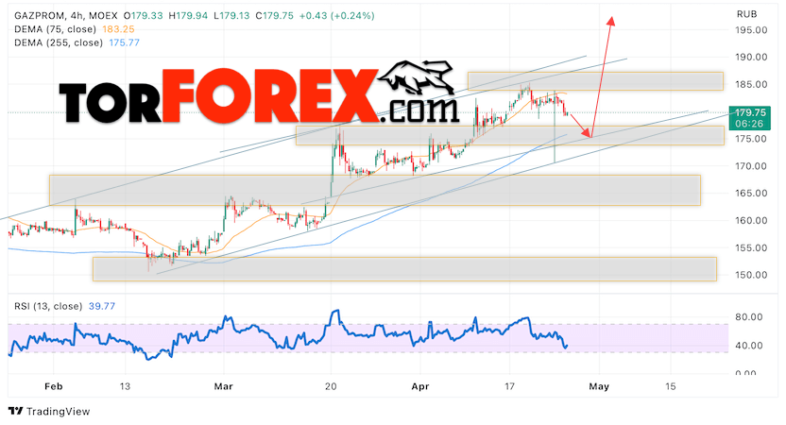Select the high value H179.94
Screen dimensions: 786x425
click(x=188, y=16)
